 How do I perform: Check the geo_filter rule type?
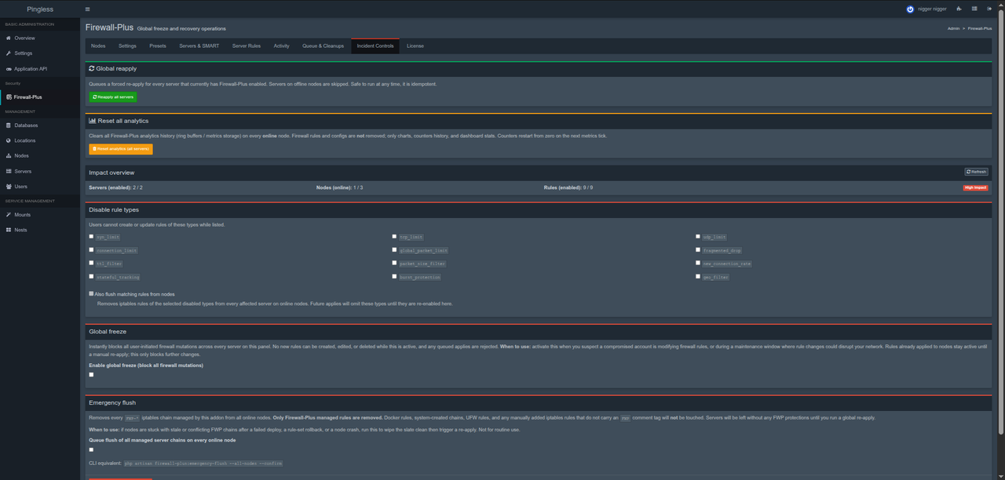(x=698, y=276)
